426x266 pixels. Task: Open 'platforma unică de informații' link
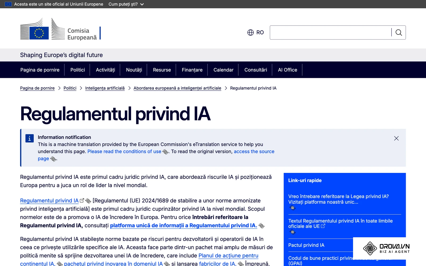tap(183, 225)
